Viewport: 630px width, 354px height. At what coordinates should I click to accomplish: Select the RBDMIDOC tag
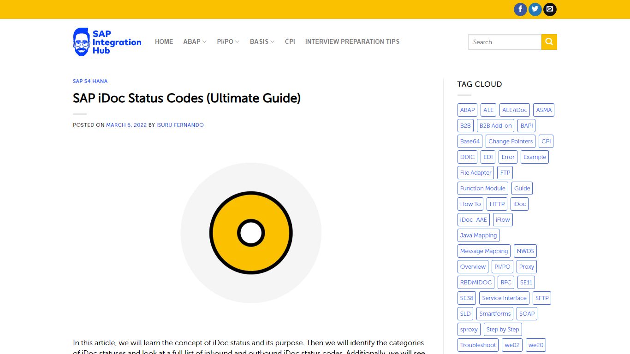[x=476, y=283]
